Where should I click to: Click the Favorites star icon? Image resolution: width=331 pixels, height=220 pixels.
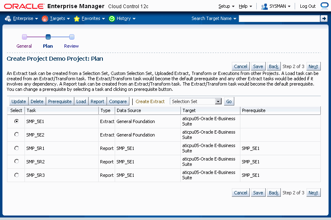[x=77, y=19]
